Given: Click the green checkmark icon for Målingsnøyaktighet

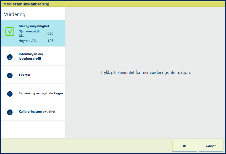Looking at the screenshot, I should click(10, 31).
